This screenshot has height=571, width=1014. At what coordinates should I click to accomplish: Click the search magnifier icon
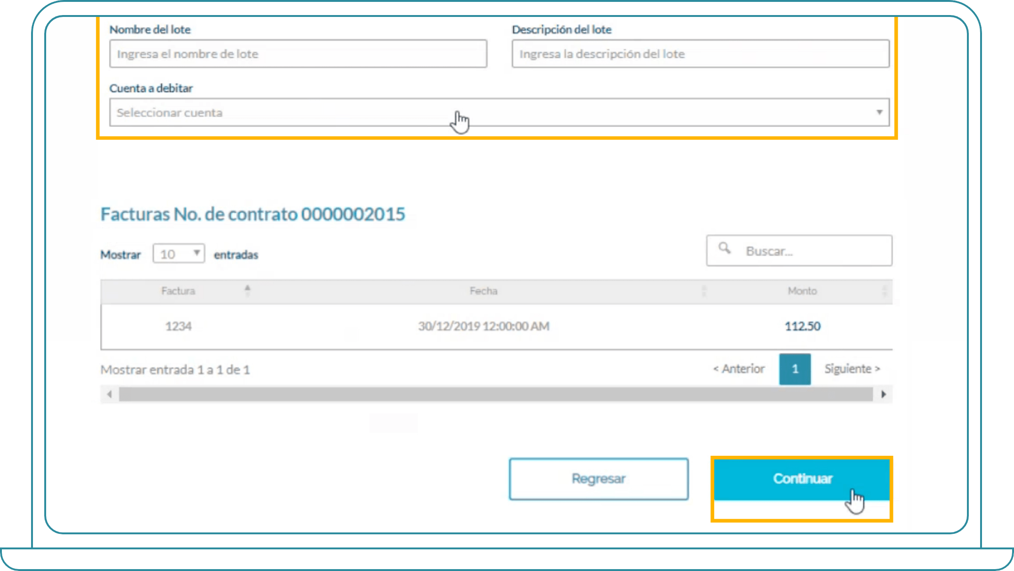coord(724,248)
